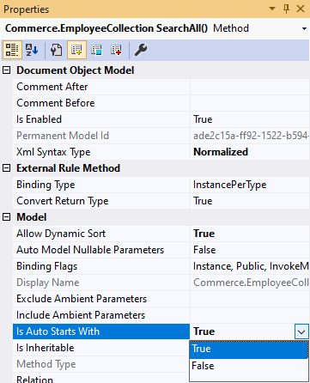The height and width of the screenshot is (383, 310).
Task: Select the Comment Before property row
Action: 101,103
